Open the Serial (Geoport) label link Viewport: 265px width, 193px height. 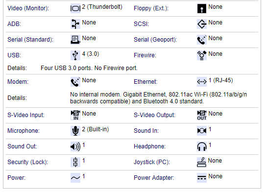pyautogui.click(x=155, y=40)
